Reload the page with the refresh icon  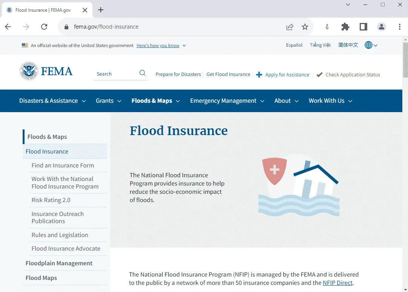coord(44,27)
